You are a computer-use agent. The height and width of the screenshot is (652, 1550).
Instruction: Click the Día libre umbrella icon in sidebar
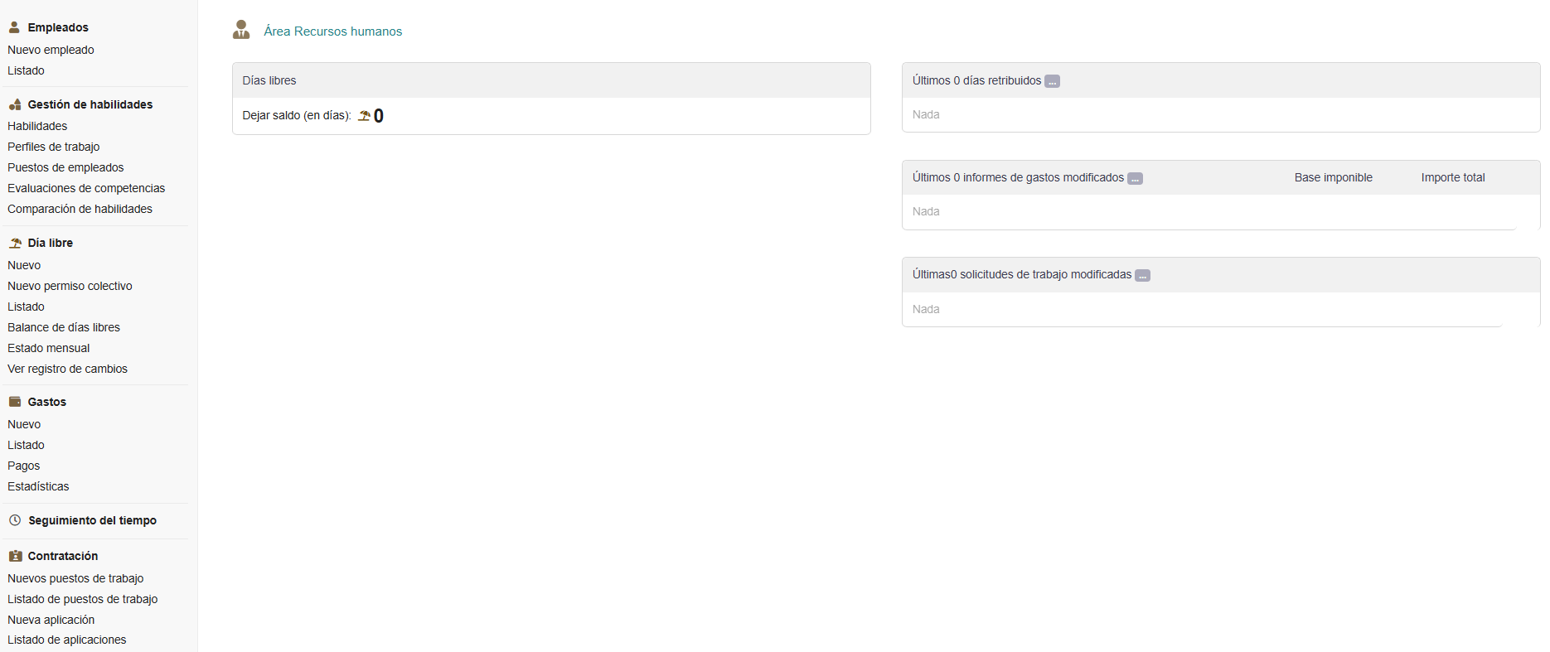[x=15, y=243]
